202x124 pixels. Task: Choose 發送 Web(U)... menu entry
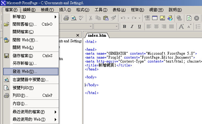(31, 72)
